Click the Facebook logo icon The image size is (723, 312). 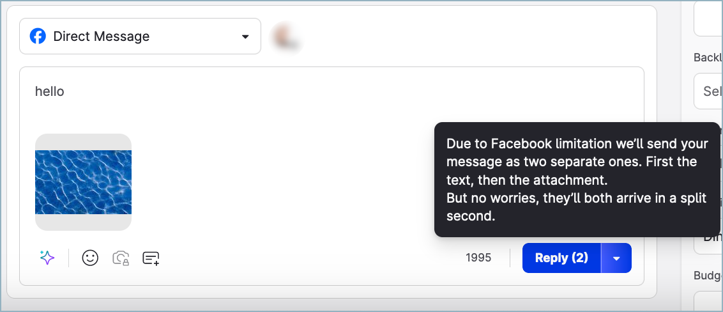pos(38,36)
